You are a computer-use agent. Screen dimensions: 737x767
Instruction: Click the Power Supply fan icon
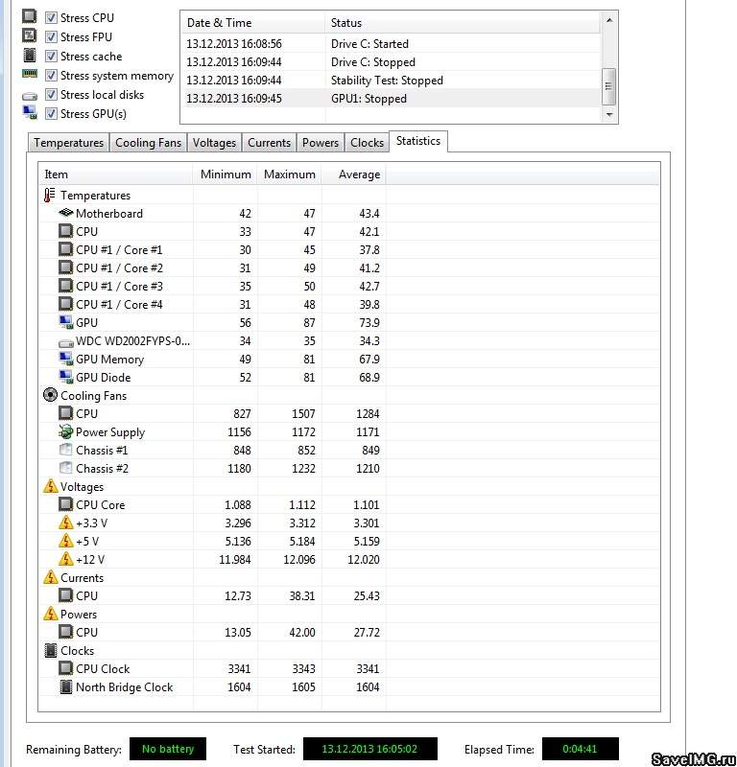pos(65,431)
